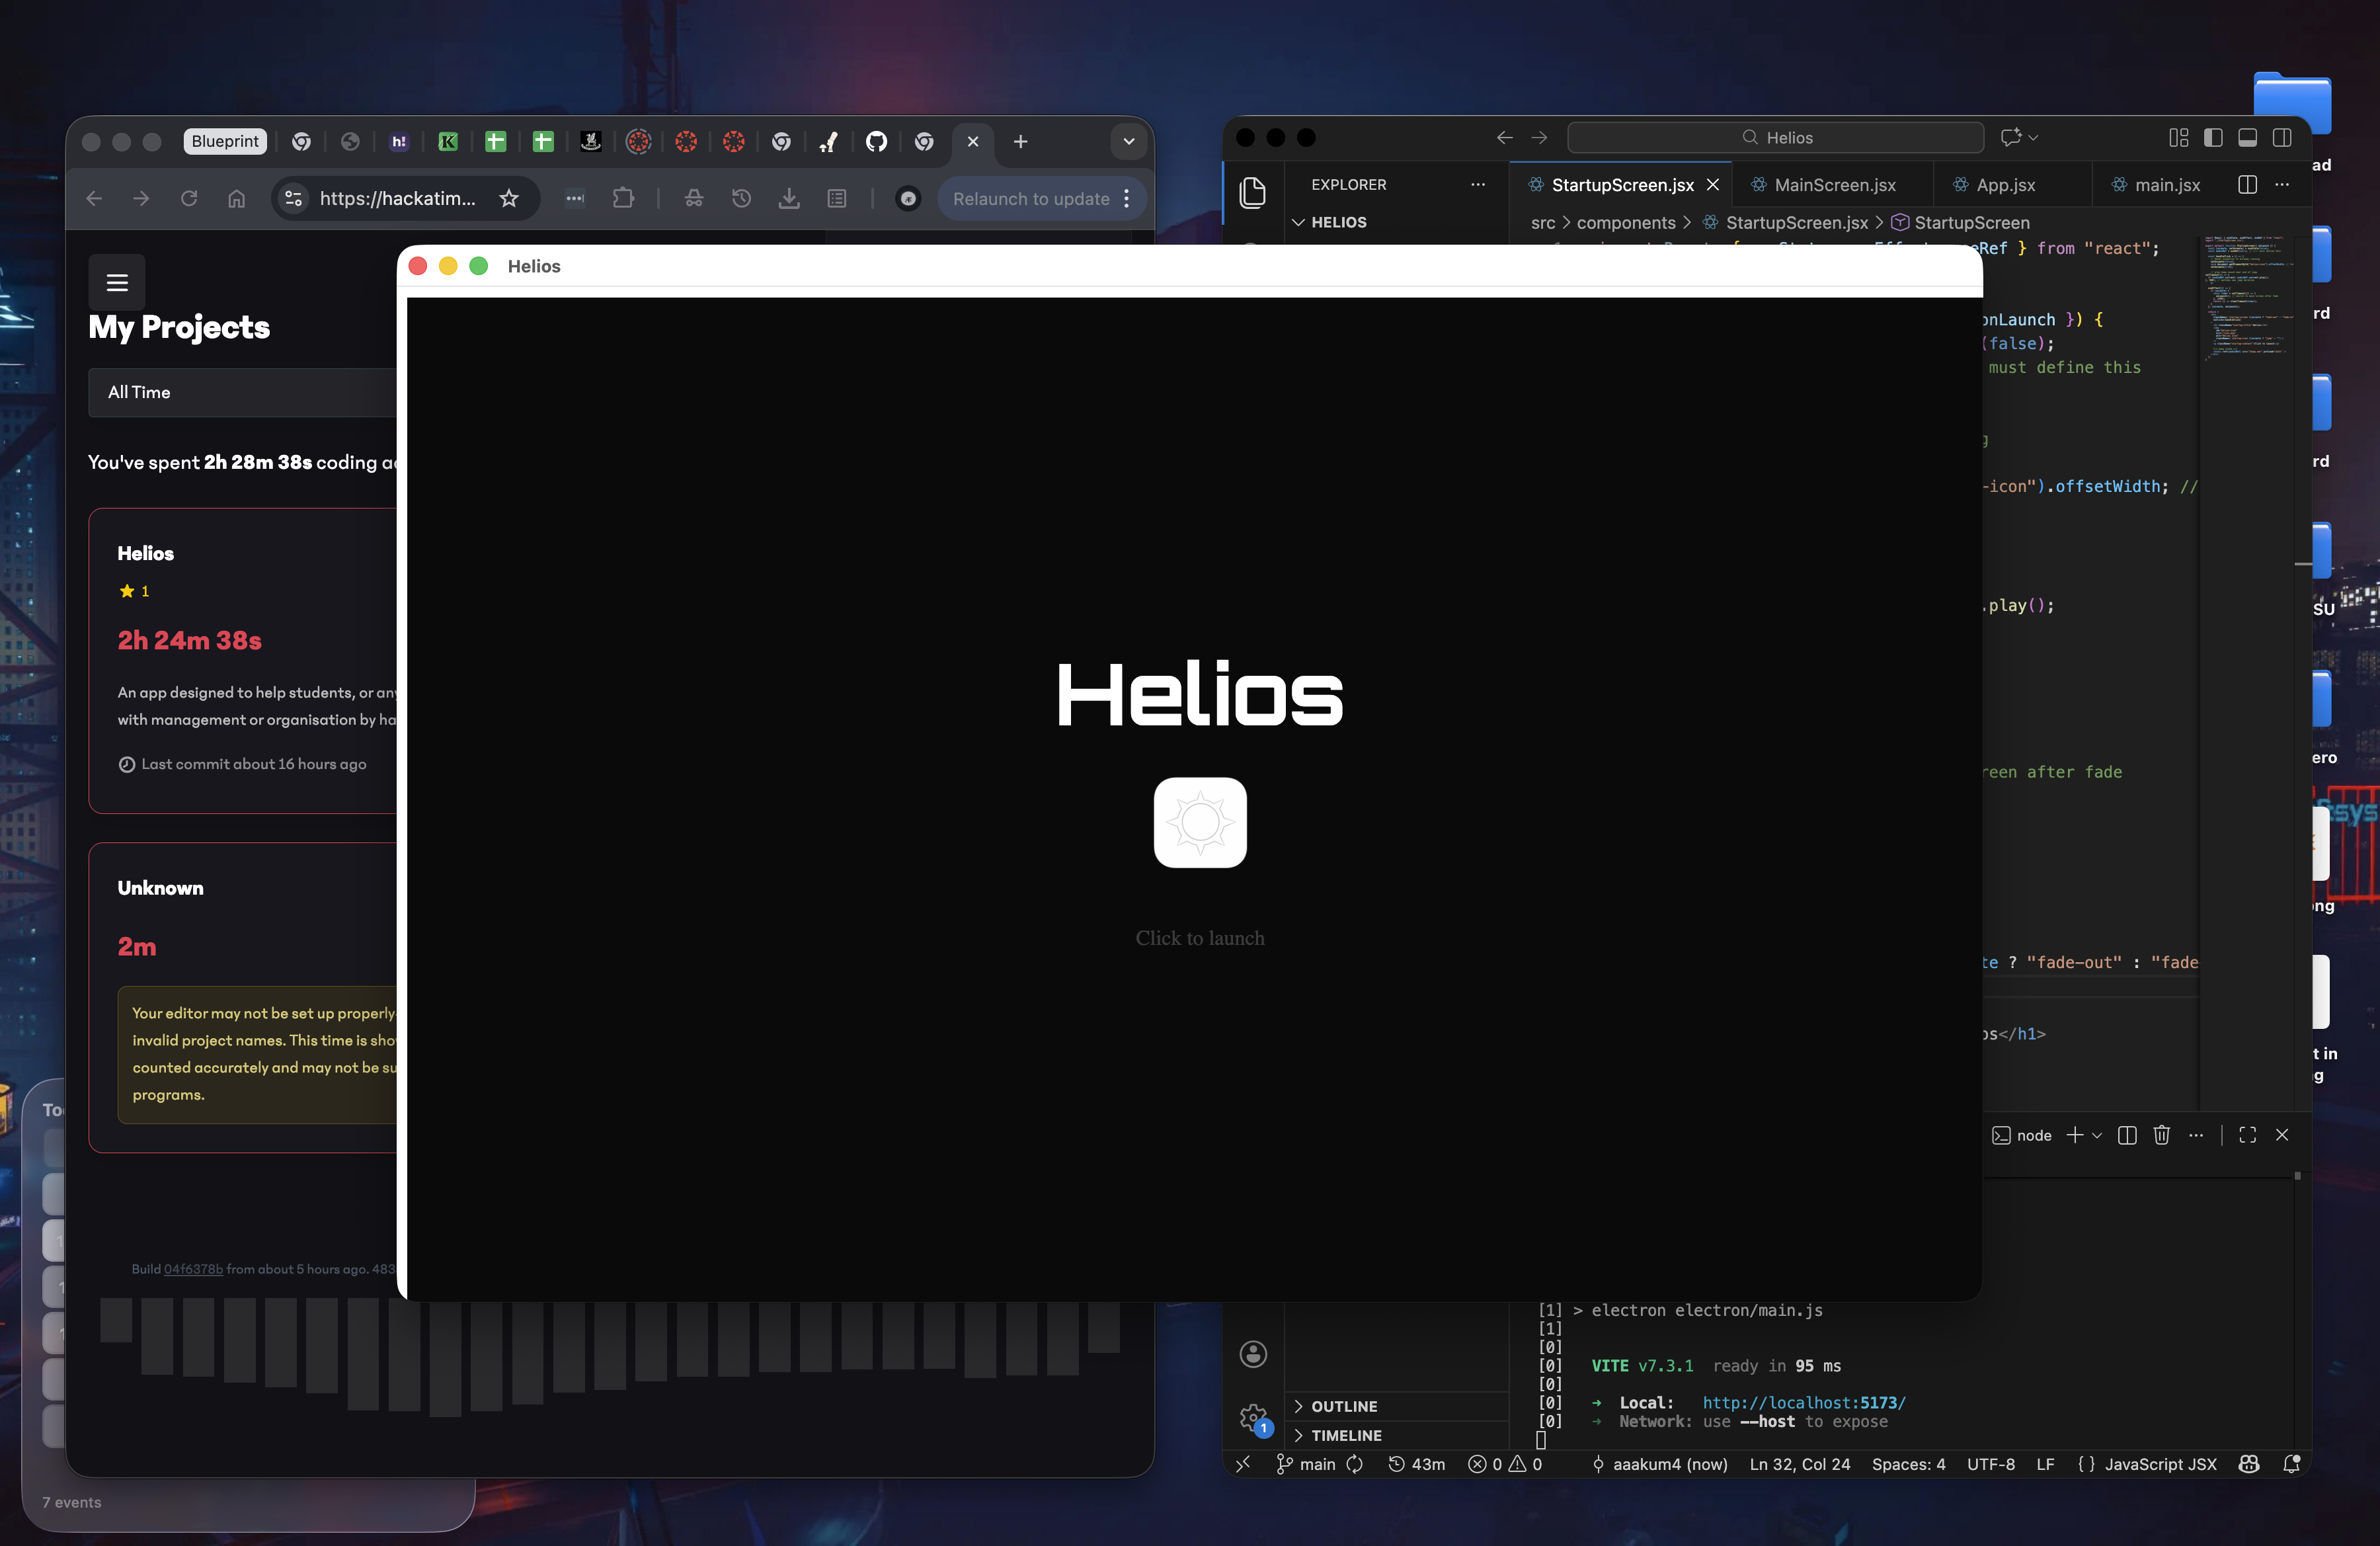The width and height of the screenshot is (2380, 1546).
Task: Open VS Code Manage gear icon
Action: pos(1252,1416)
